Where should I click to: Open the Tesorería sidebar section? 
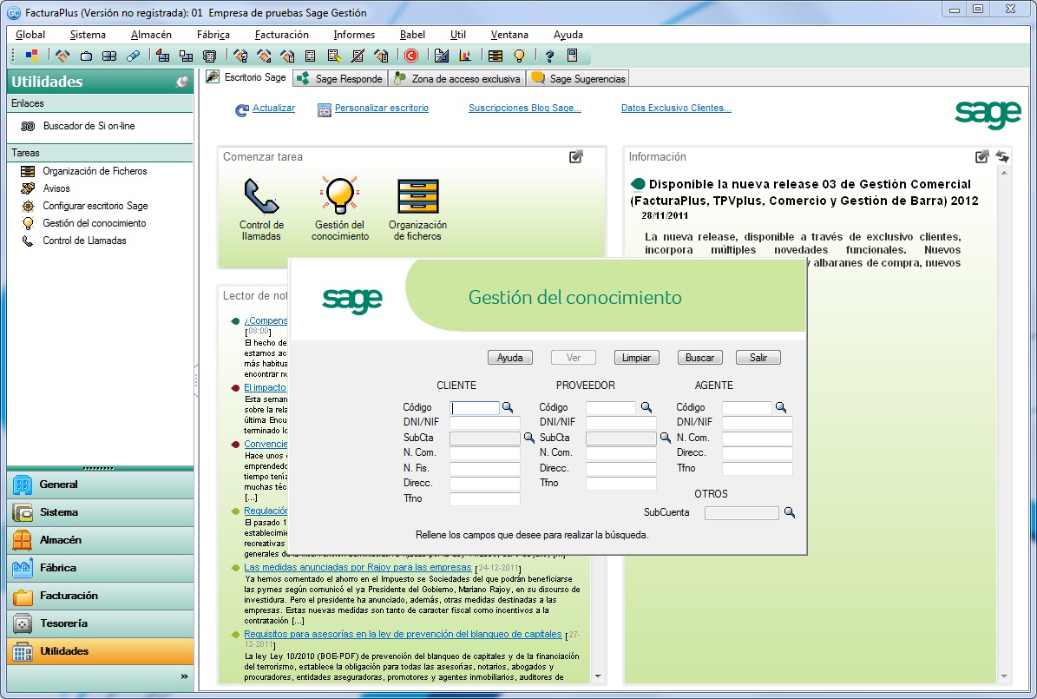(x=101, y=623)
